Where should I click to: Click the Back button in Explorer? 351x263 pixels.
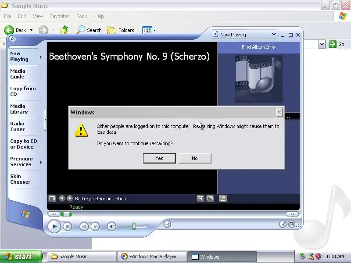[x=15, y=30]
